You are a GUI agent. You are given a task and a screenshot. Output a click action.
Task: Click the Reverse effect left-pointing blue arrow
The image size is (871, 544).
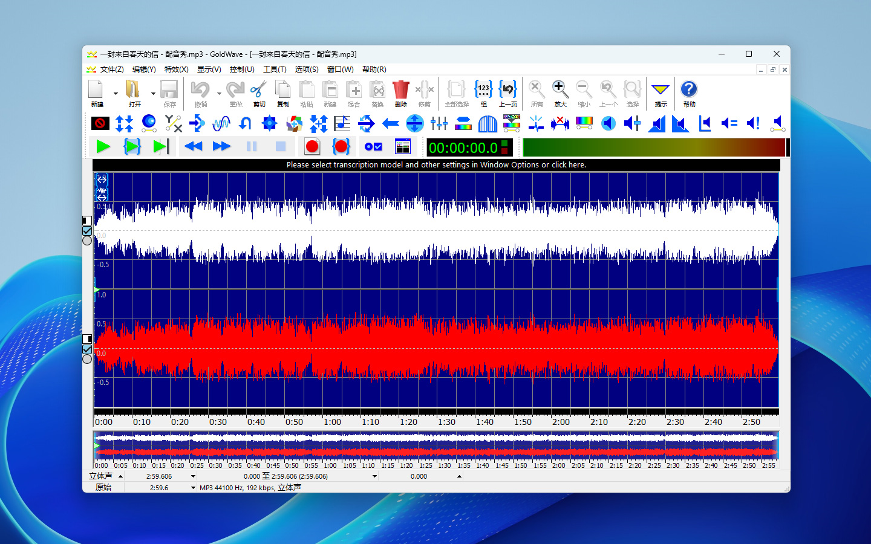coord(391,124)
